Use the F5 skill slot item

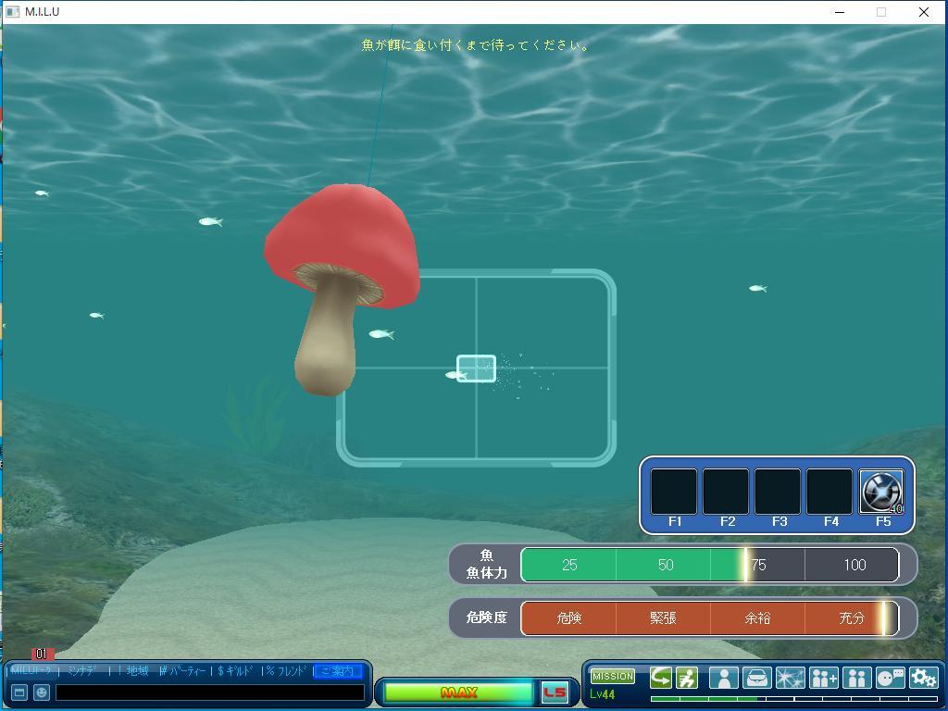click(881, 492)
